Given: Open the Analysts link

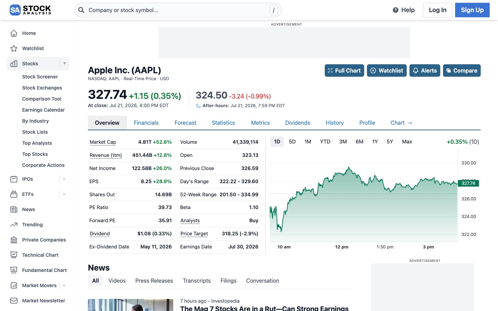Looking at the screenshot, I should tap(190, 220).
